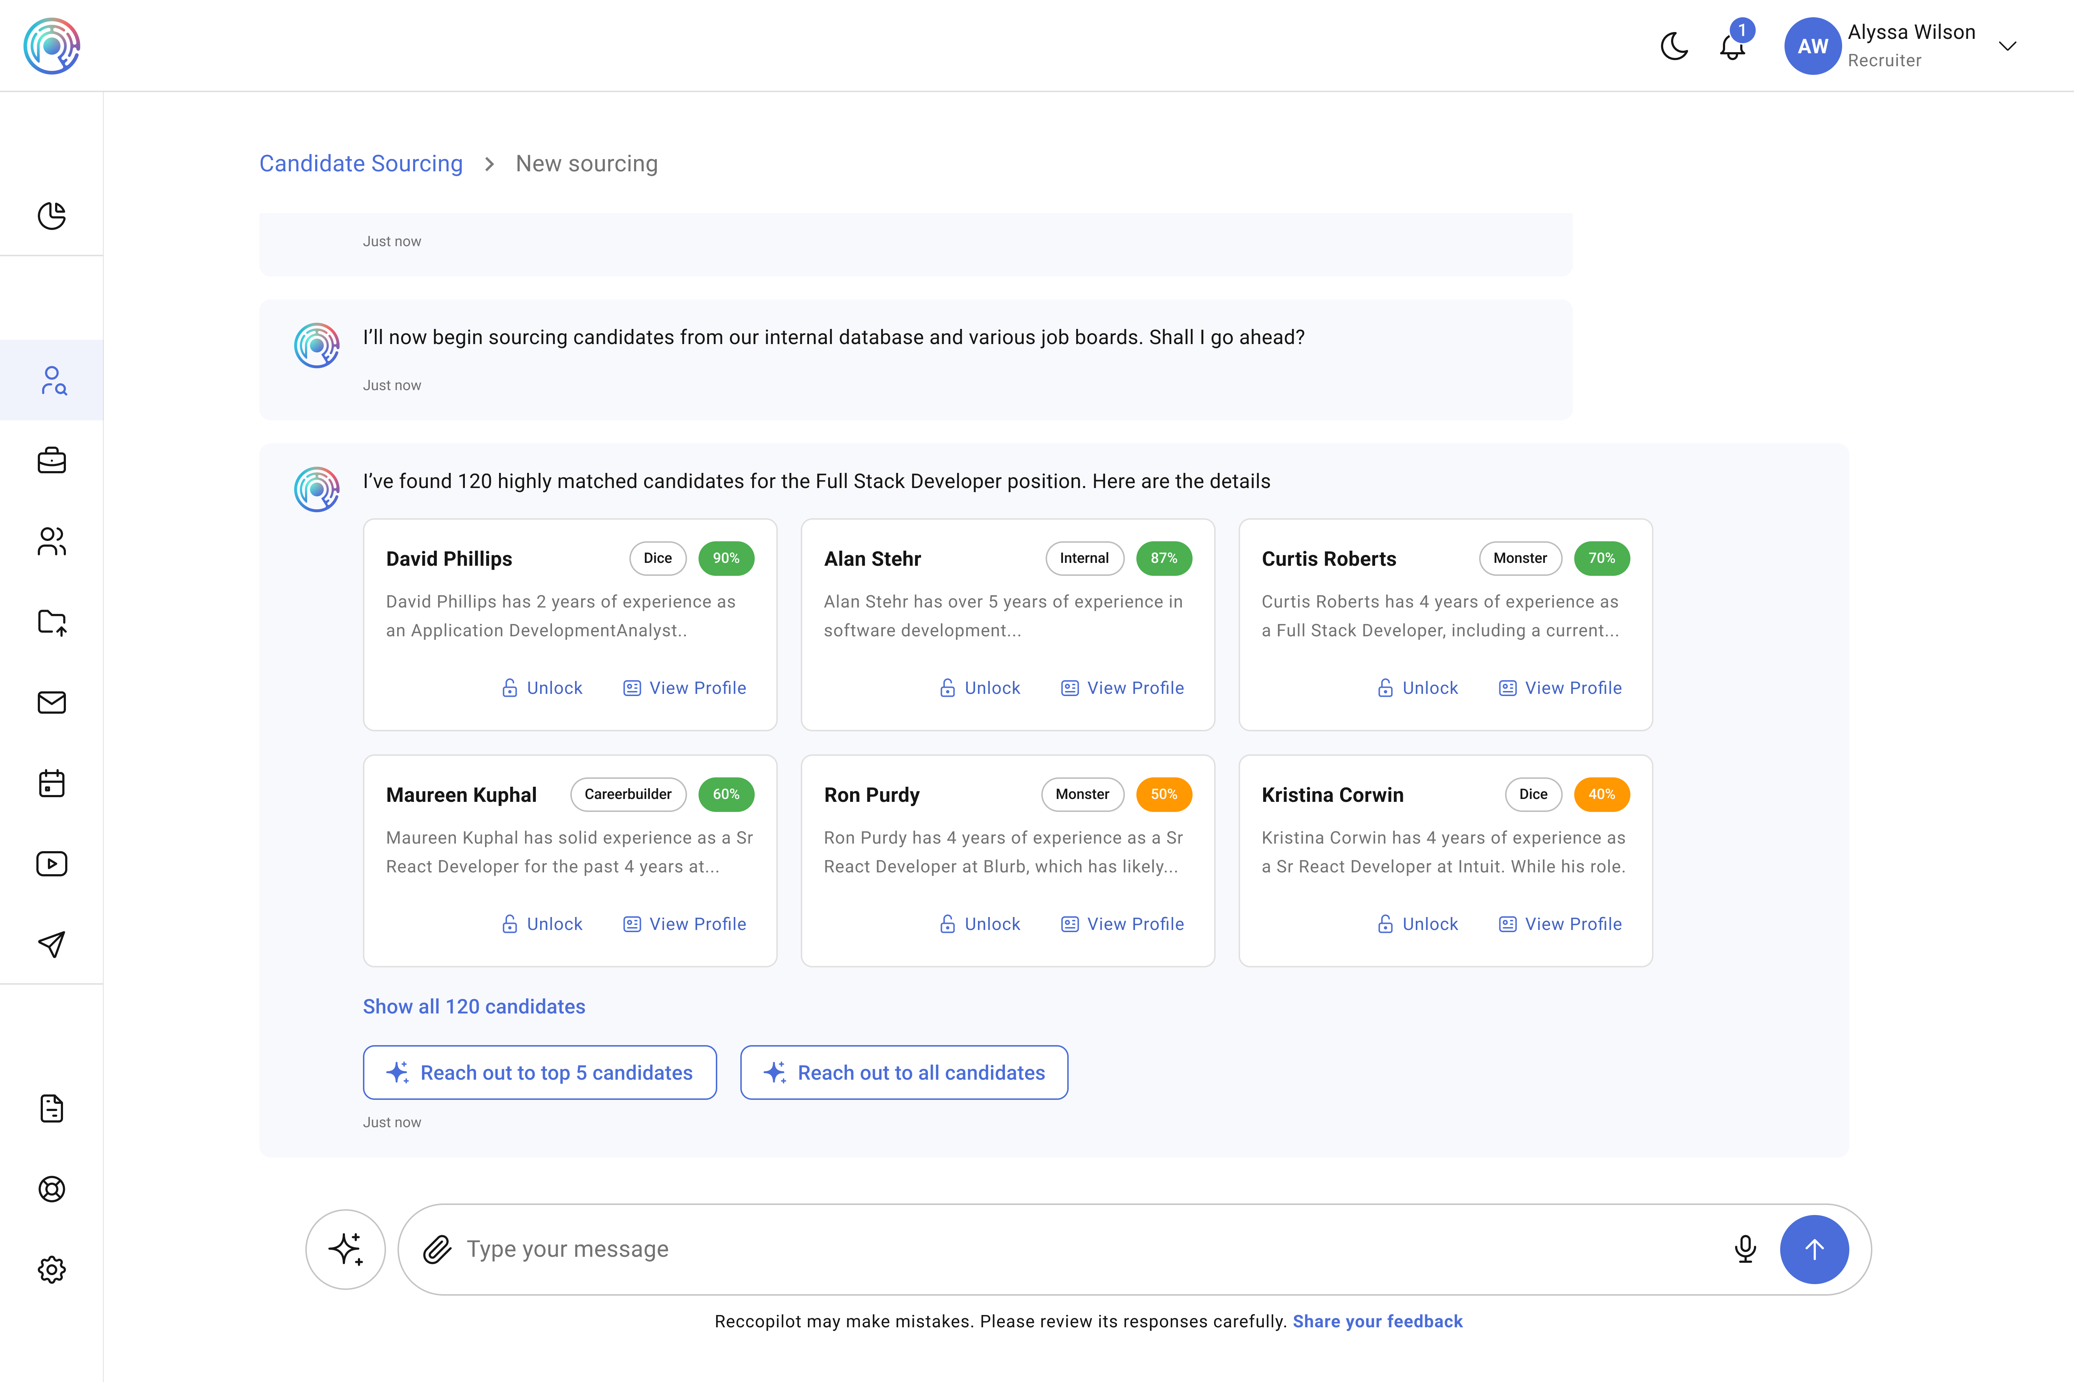This screenshot has width=2074, height=1382.
Task: View Maureen Kuphal's profile
Action: coord(685,925)
